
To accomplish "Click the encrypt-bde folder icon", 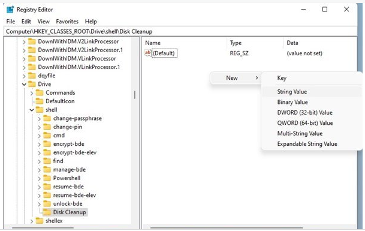I will point(47,144).
